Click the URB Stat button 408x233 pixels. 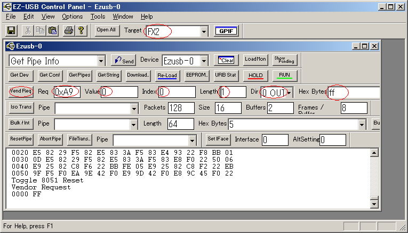pyautogui.click(x=226, y=76)
